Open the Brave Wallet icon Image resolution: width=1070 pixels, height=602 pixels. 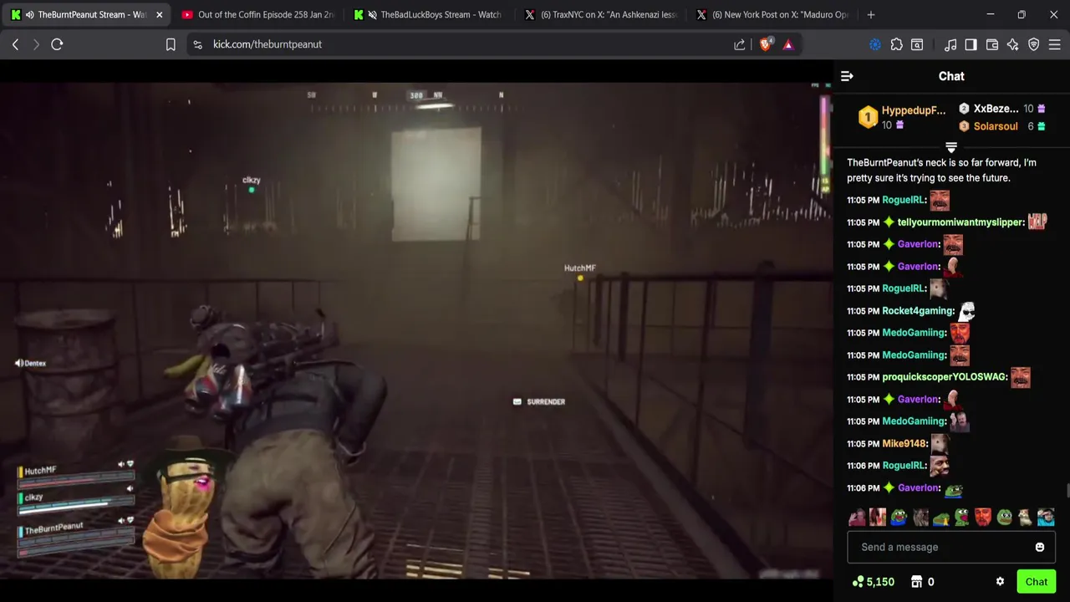(992, 44)
